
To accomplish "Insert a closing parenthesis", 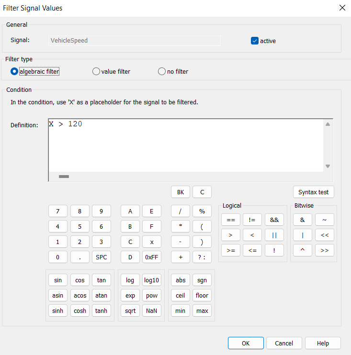I will [x=202, y=242].
